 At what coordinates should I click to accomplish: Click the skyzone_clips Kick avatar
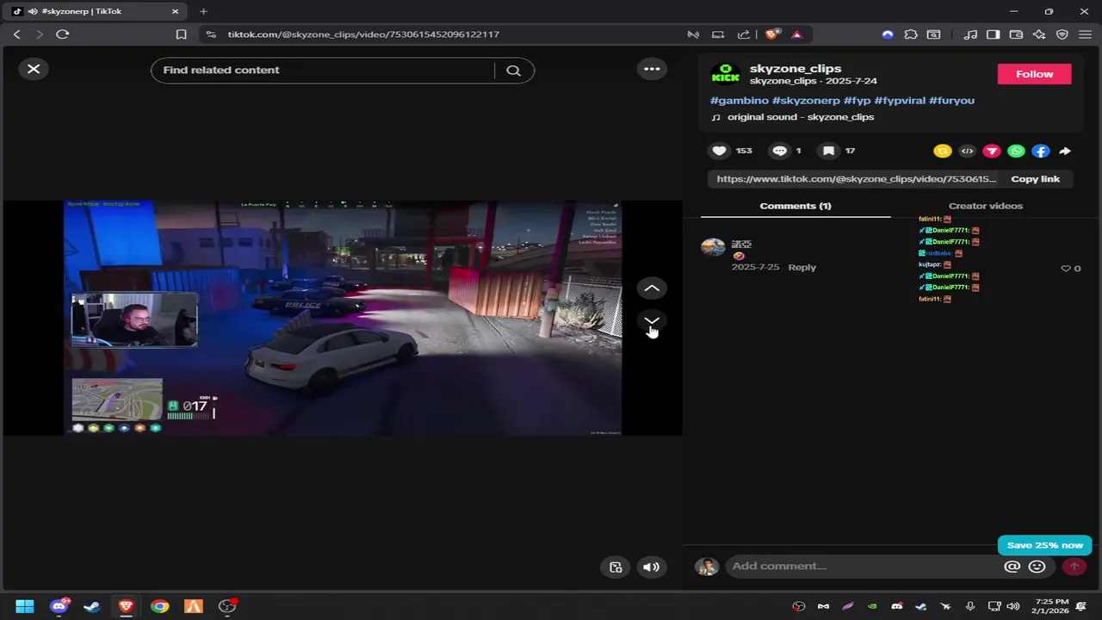pos(725,74)
